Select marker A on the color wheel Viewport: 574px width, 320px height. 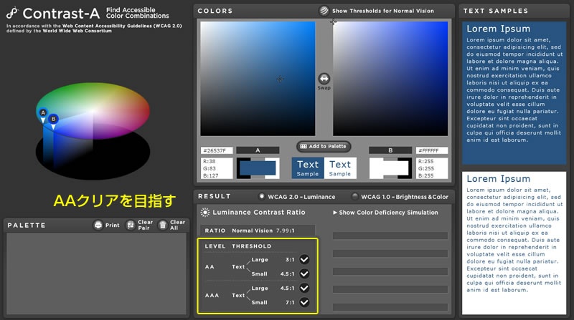coord(42,113)
